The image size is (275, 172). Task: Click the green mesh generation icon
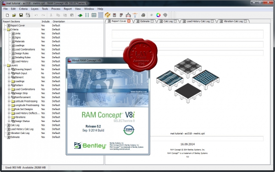[x=80, y=15]
